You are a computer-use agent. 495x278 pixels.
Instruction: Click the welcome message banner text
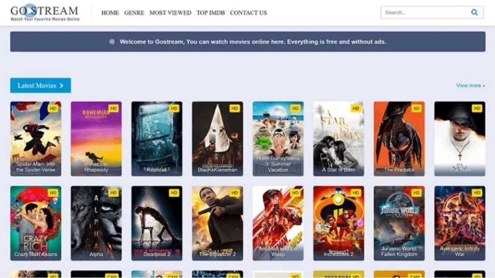(252, 41)
